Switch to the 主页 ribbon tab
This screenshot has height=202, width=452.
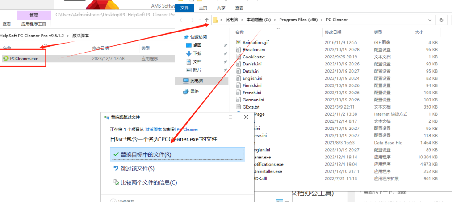point(203,8)
